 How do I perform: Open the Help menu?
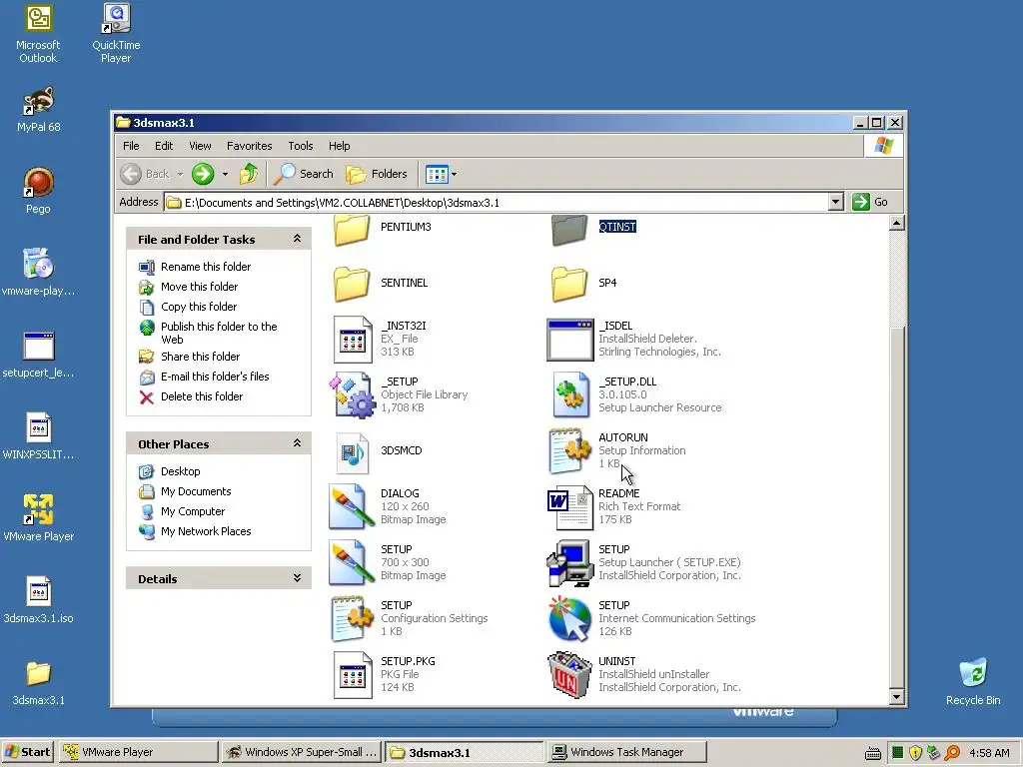tap(340, 146)
